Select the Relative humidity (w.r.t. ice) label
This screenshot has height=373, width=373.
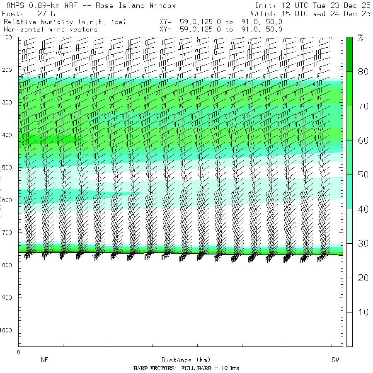point(65,22)
